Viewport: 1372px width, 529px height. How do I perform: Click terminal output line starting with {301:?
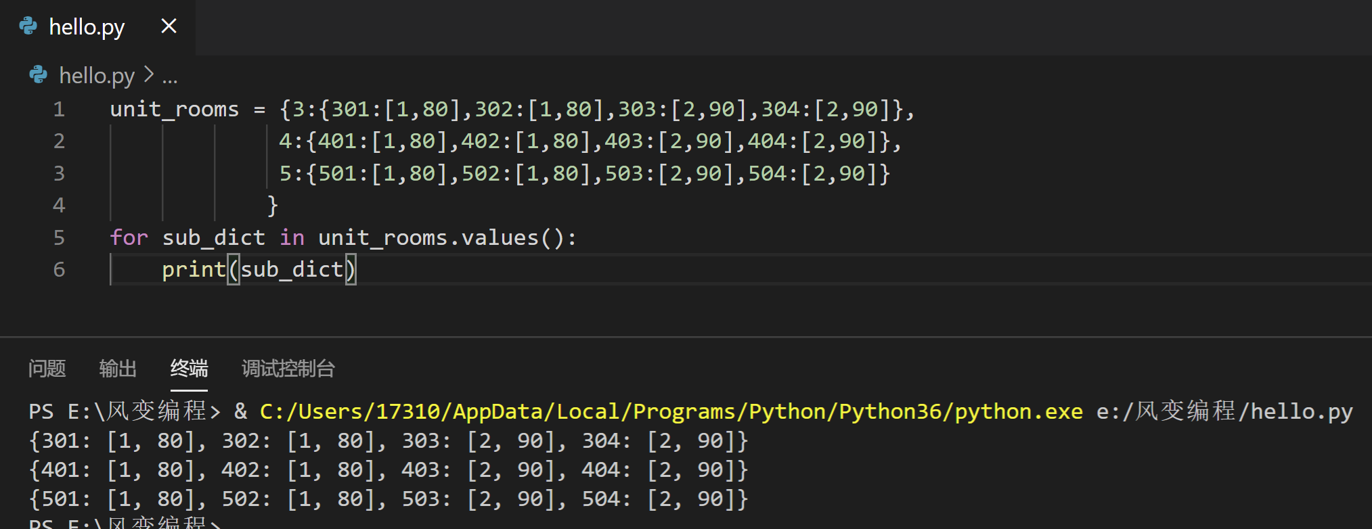click(389, 440)
